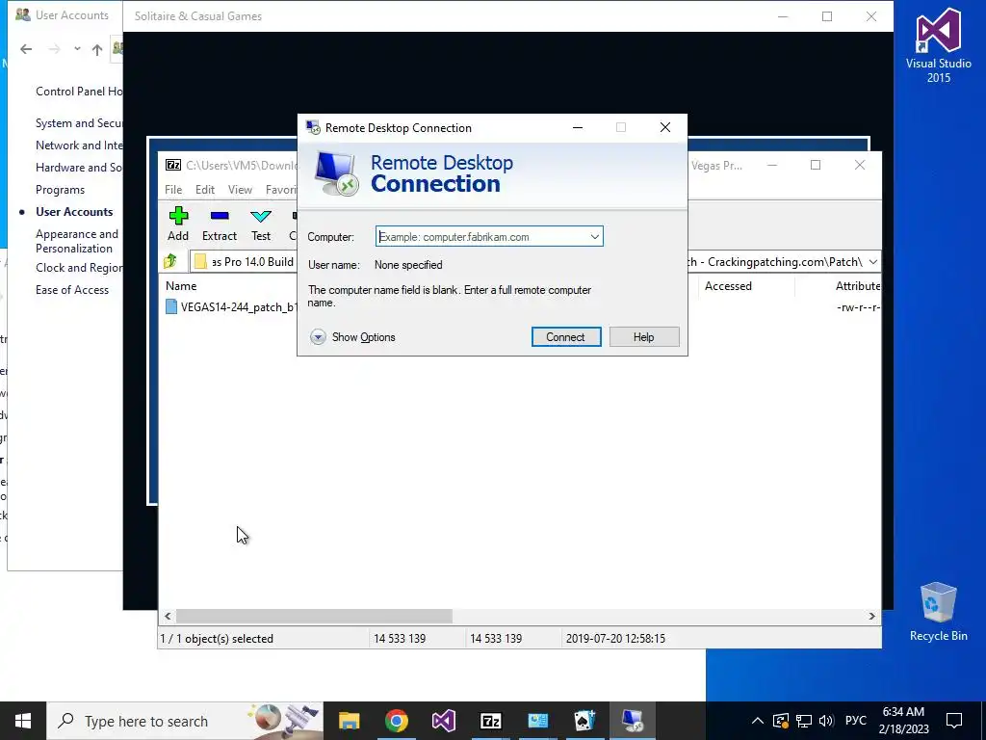
Task: Switch to 7-Zip from the taskbar
Action: pos(490,721)
